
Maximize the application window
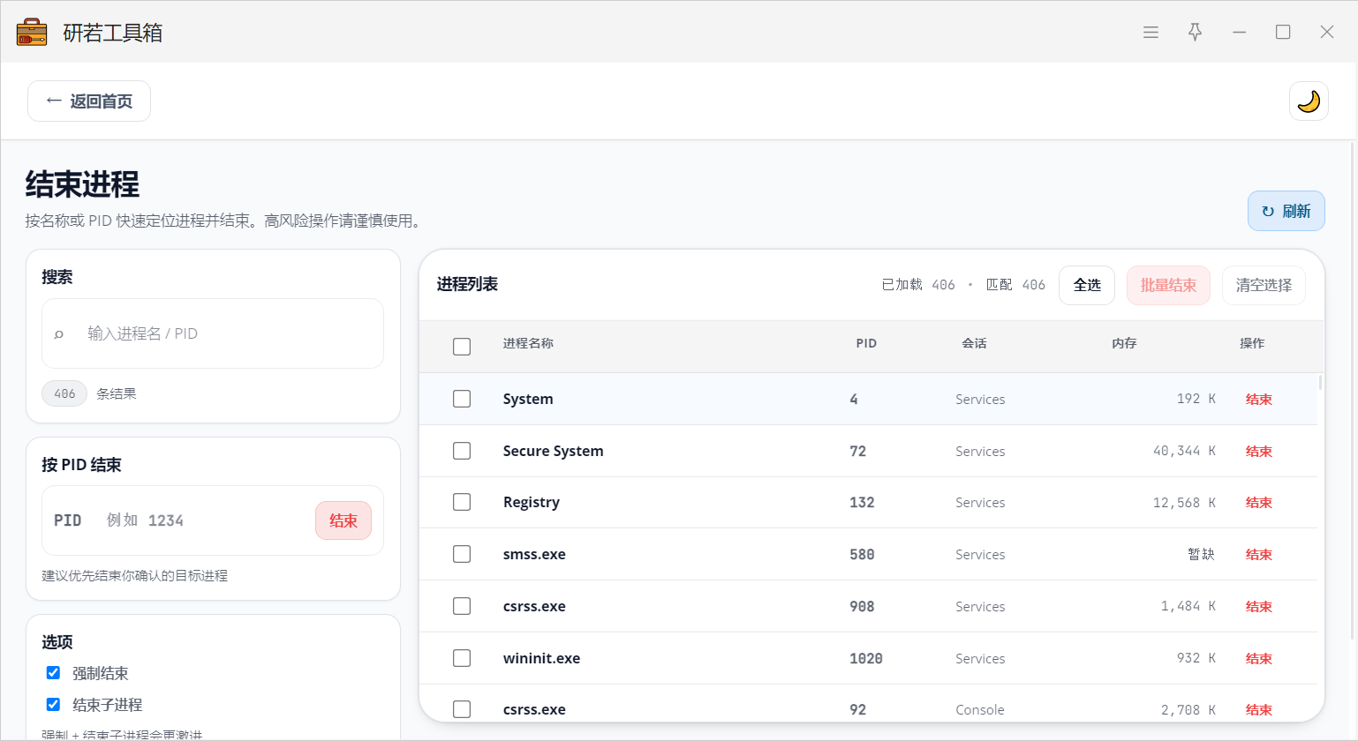click(1283, 33)
